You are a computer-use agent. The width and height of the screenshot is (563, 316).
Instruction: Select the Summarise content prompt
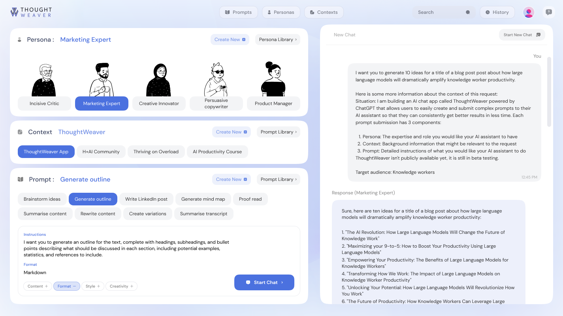tap(45, 214)
